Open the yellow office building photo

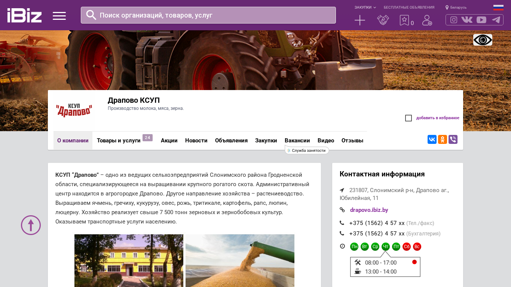coord(129,260)
